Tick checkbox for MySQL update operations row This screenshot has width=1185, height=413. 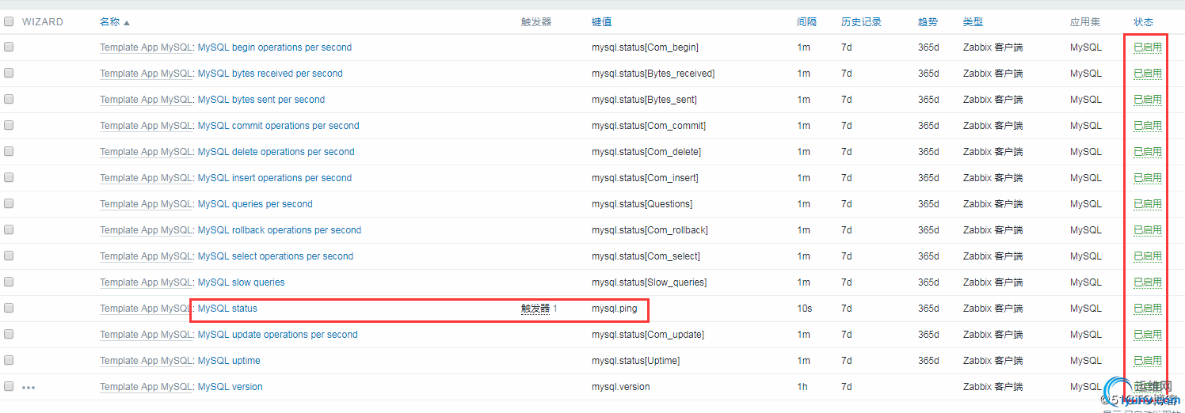click(x=9, y=334)
